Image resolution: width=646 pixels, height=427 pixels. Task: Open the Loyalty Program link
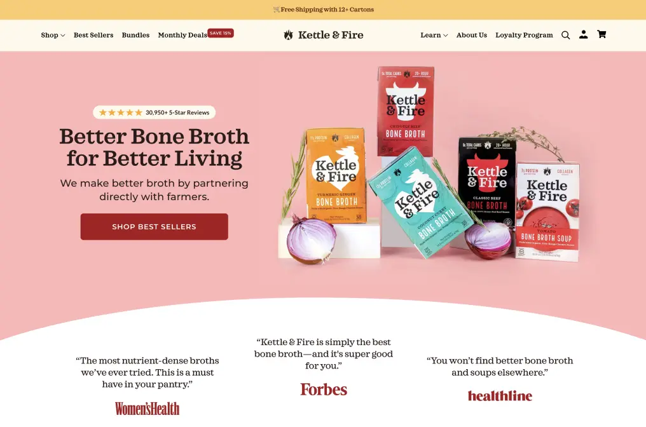[524, 35]
